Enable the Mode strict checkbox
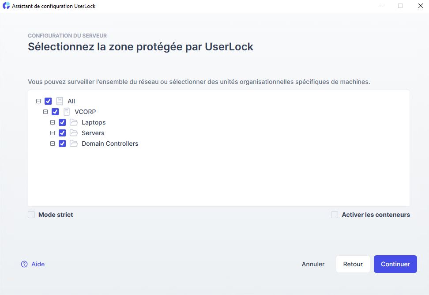429x295 pixels. [31, 215]
